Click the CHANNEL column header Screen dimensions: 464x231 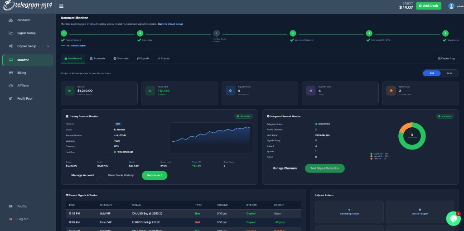(106, 205)
